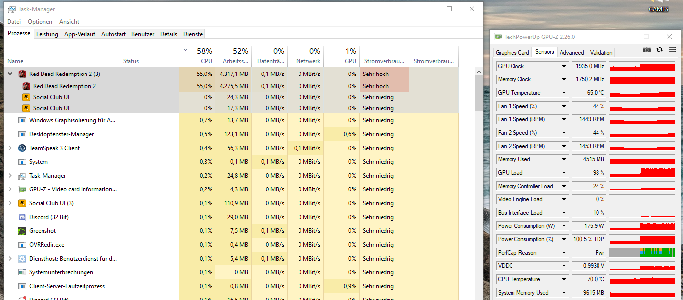Click the Social Club UI 17,3 MB icon
This screenshot has width=683, height=300.
pos(26,108)
